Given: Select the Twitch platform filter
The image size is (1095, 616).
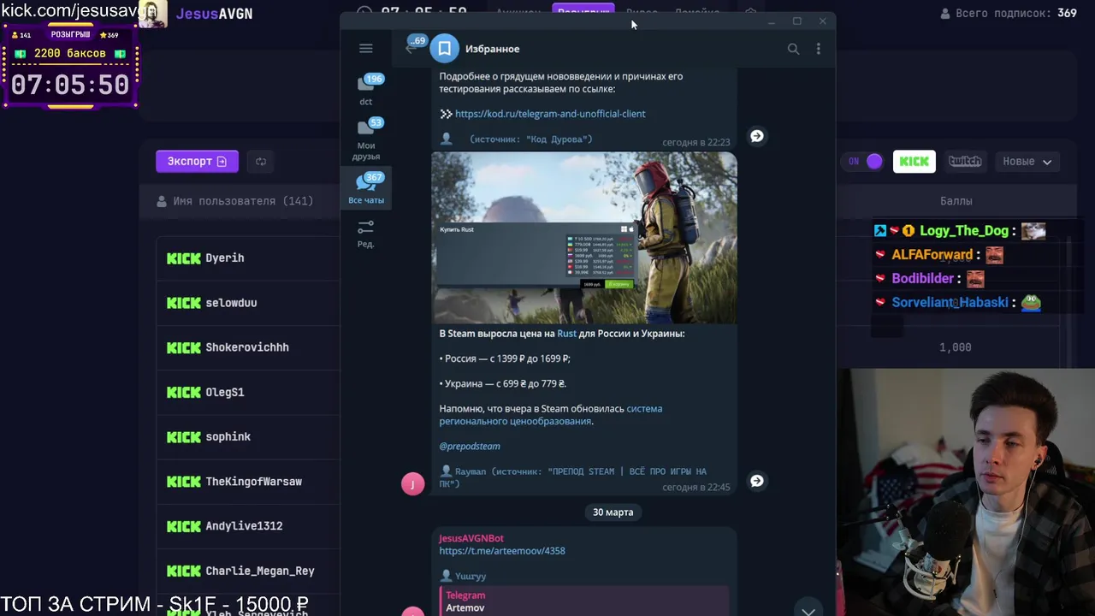Looking at the screenshot, I should (x=965, y=161).
